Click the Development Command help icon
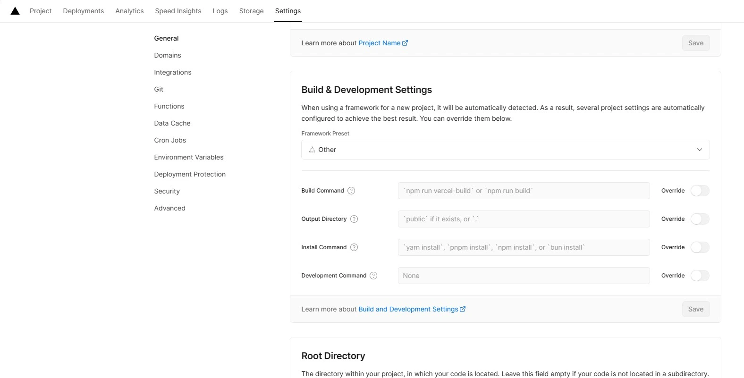Screen dimensions: 744x378 point(373,276)
